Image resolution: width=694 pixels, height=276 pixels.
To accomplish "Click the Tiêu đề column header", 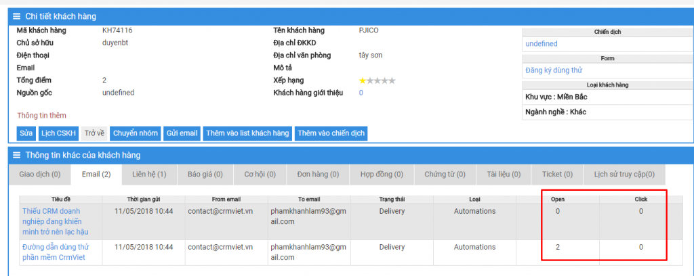I will (x=60, y=199).
